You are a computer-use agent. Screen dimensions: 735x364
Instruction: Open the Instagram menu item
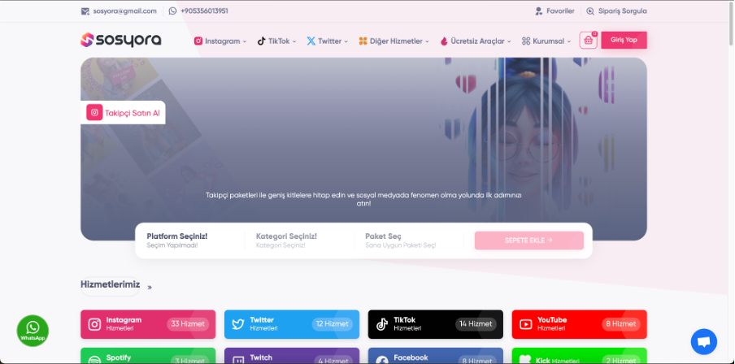220,41
